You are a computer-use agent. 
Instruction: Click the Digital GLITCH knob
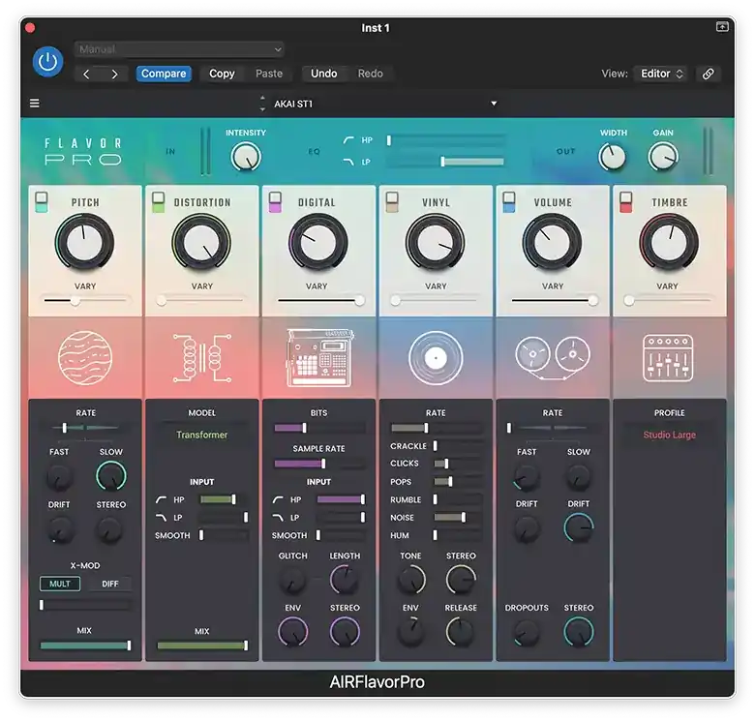(x=292, y=580)
